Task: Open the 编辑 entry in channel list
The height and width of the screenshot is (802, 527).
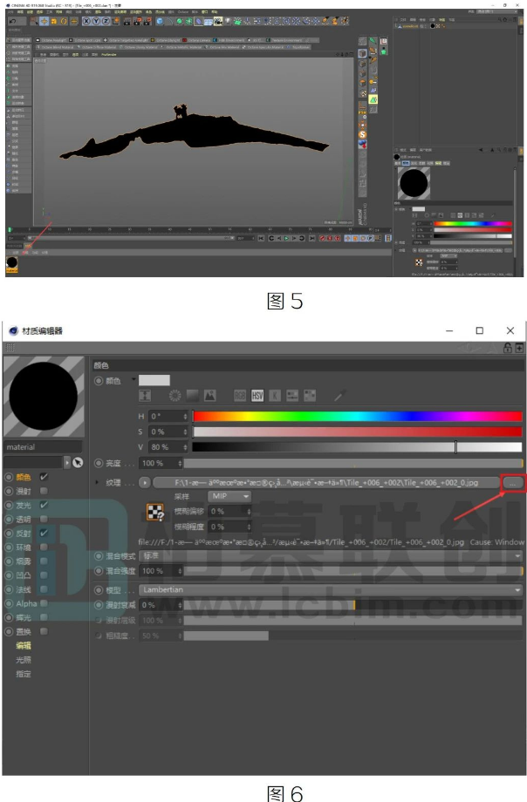Action: click(24, 645)
